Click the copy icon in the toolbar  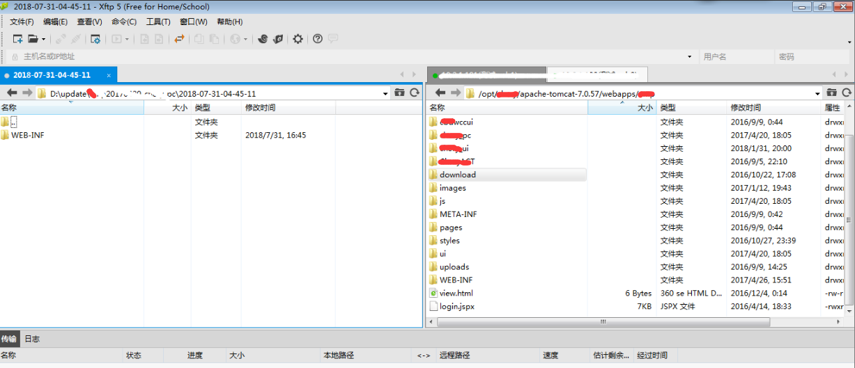(x=199, y=39)
